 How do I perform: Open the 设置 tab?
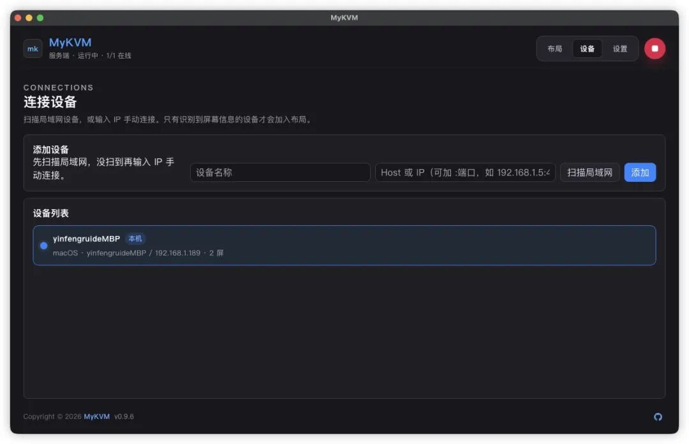(x=620, y=48)
